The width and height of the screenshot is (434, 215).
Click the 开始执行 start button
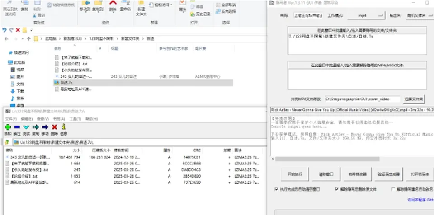[295, 174]
